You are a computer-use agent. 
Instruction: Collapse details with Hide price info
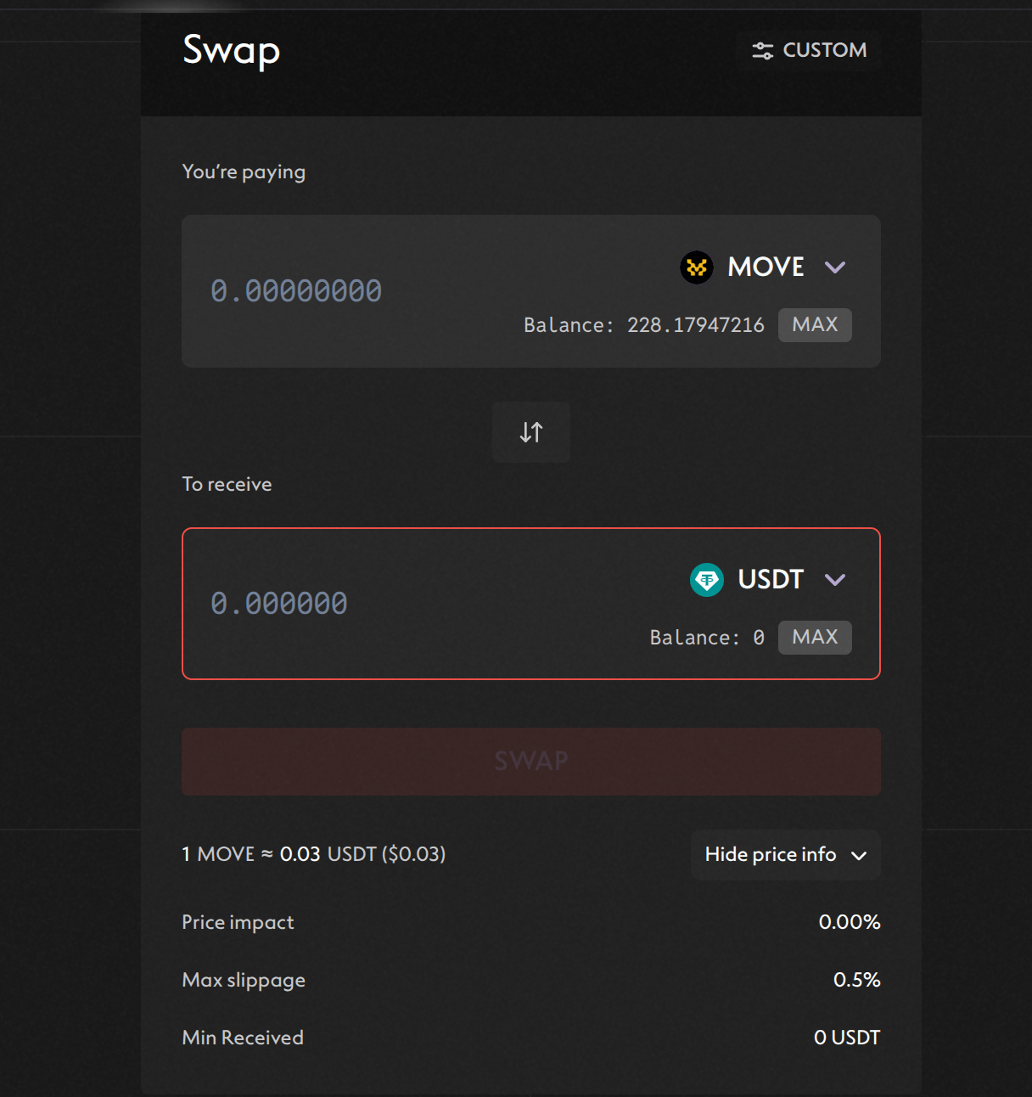786,855
